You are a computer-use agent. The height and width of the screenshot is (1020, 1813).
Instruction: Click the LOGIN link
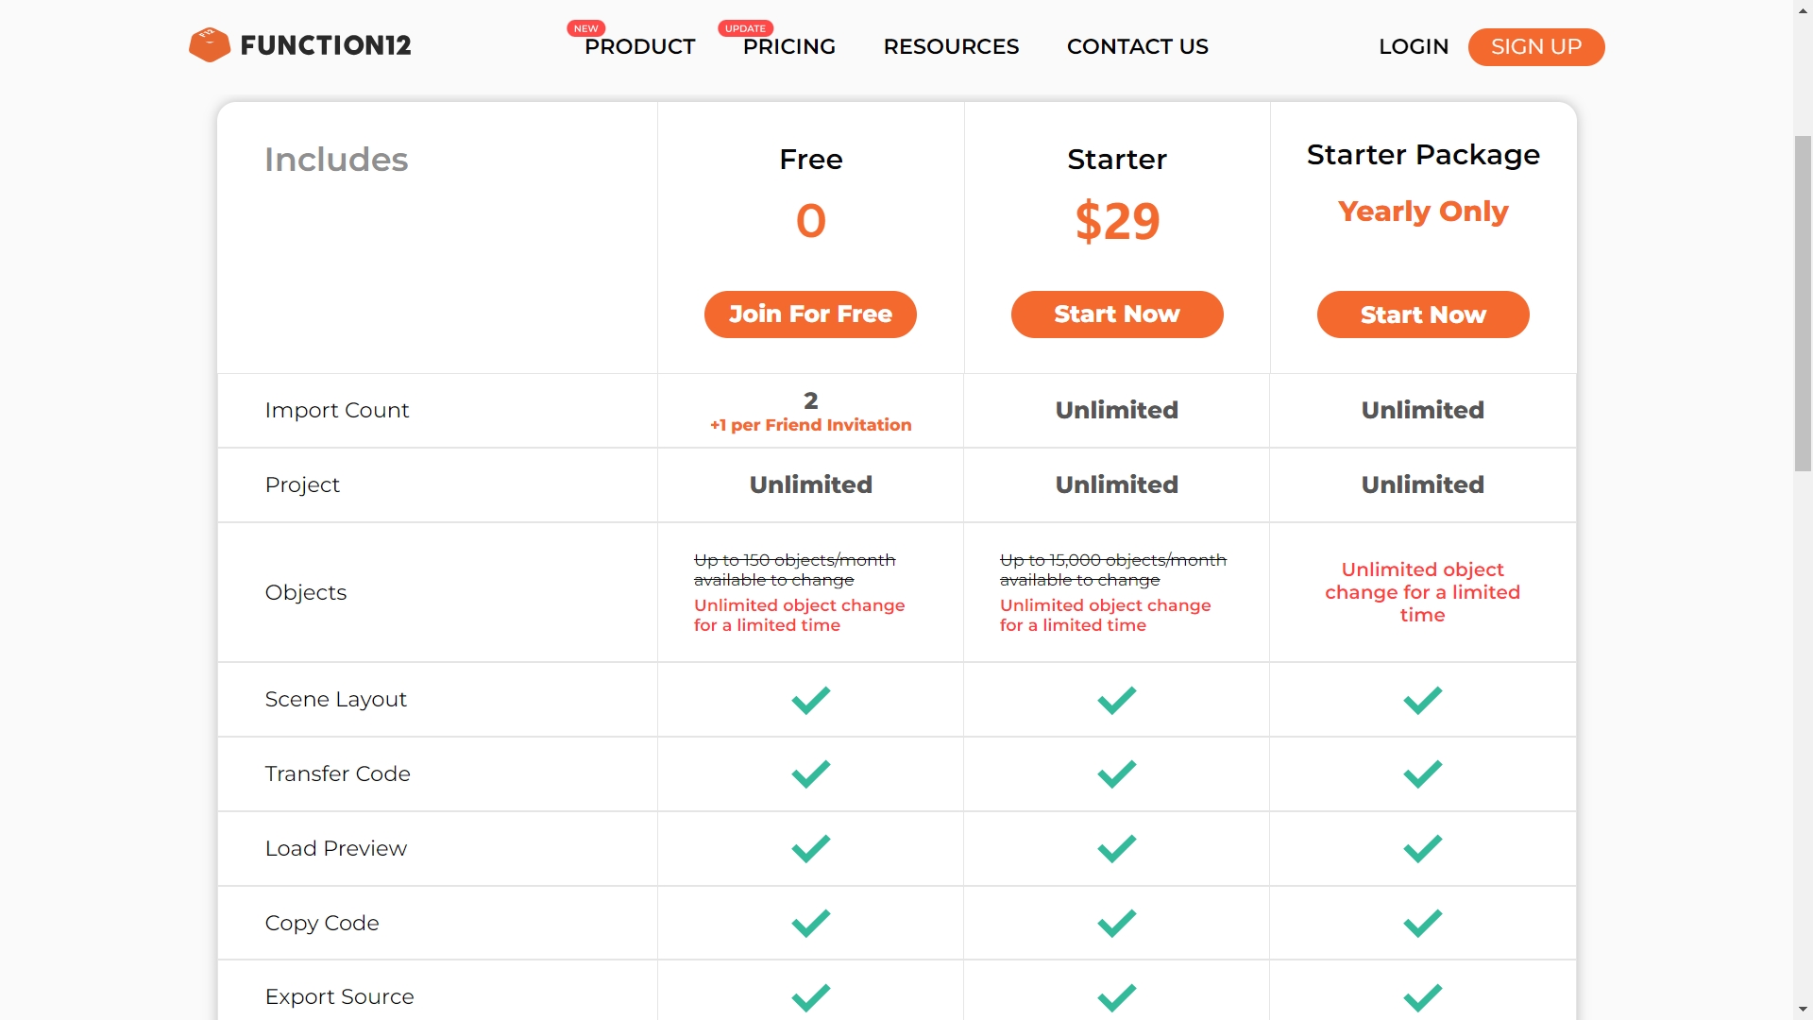point(1414,47)
